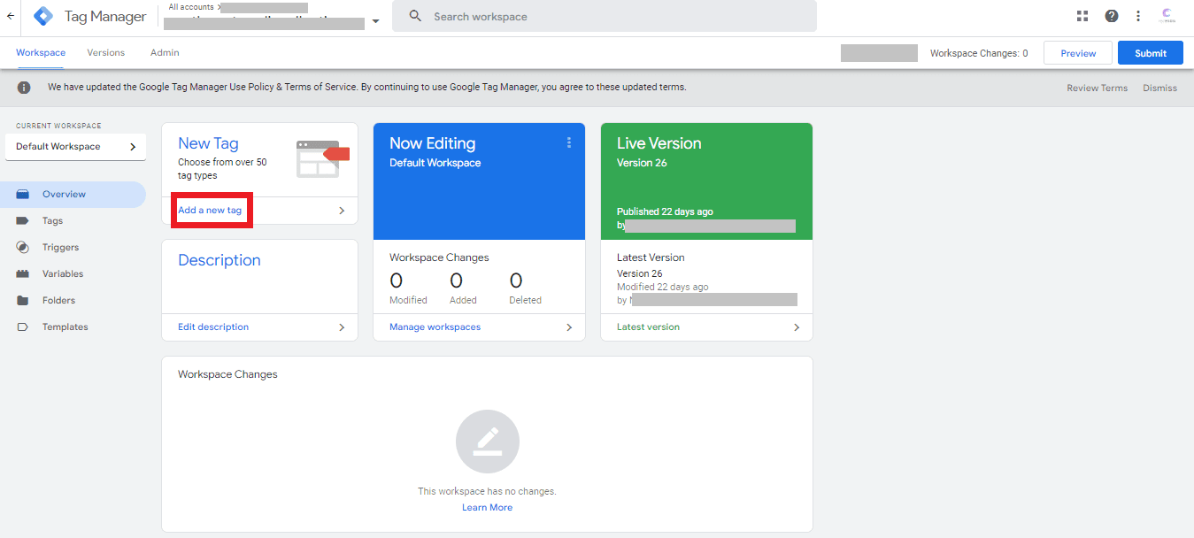Click the chevron beside Edit description
Viewport: 1194px width, 538px height.
point(342,327)
